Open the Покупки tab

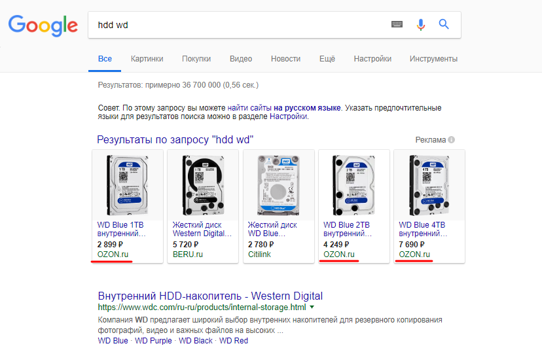click(196, 59)
